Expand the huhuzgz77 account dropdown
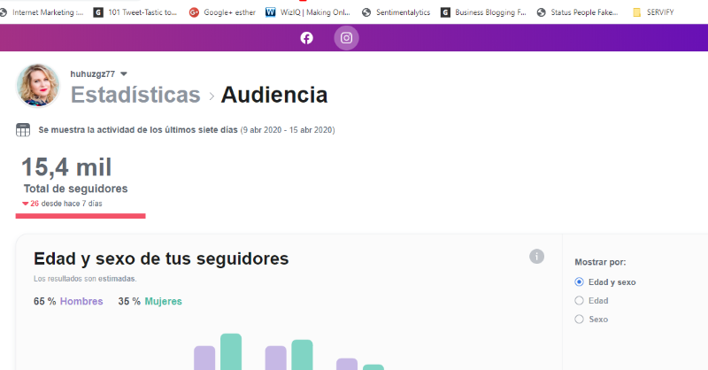This screenshot has width=708, height=370. coord(124,74)
